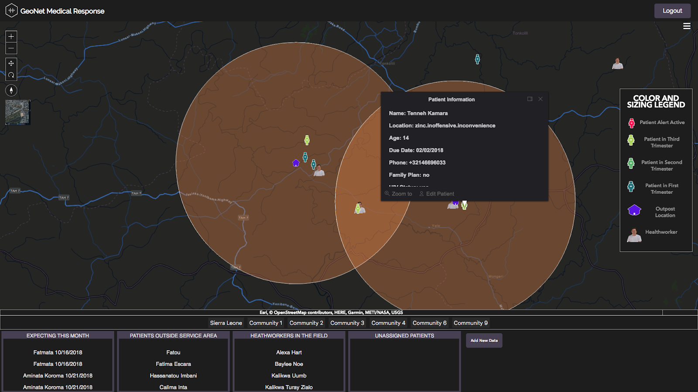
Task: Click the map zoom out minus button
Action: [x=11, y=48]
